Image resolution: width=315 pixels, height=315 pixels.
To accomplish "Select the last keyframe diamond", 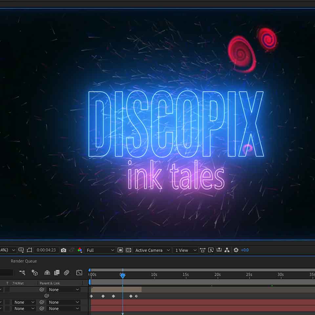I will tap(136, 296).
